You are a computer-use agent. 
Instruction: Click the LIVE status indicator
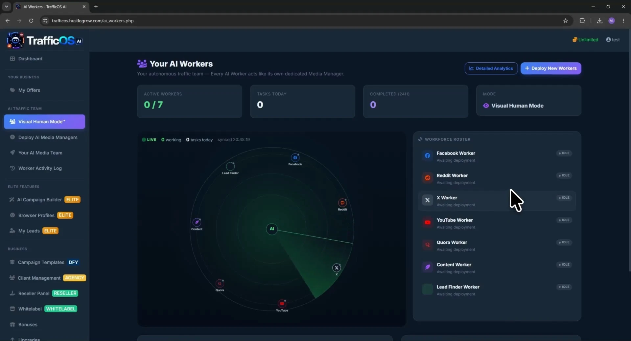pyautogui.click(x=149, y=140)
